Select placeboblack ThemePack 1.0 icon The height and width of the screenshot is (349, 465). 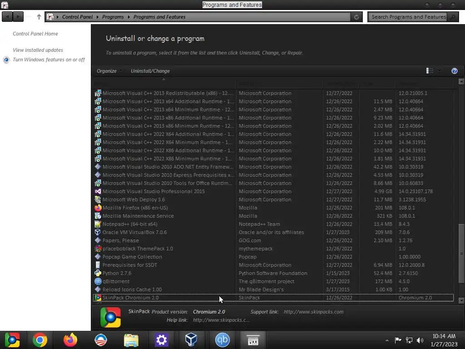[98, 249]
